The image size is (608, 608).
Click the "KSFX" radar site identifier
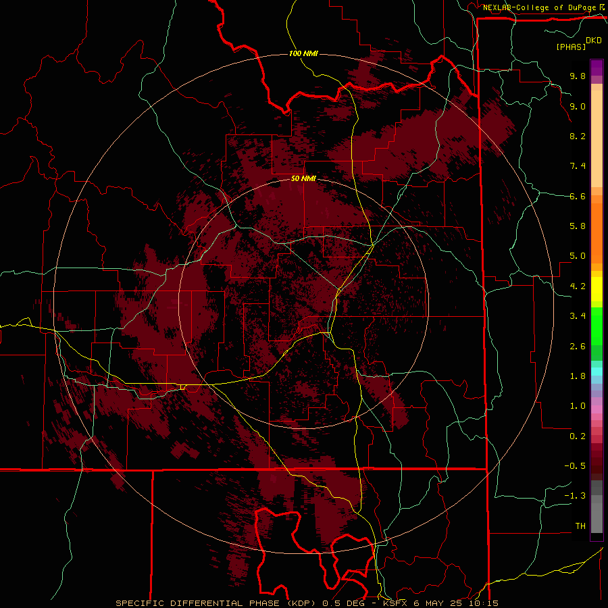395,603
